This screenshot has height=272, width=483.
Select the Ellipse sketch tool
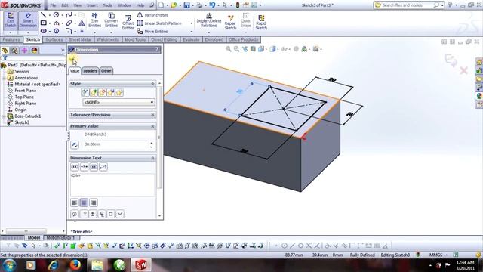tap(69, 23)
